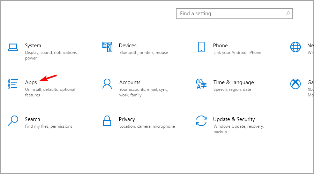Click the Search magnifier icon

pyautogui.click(x=13, y=121)
